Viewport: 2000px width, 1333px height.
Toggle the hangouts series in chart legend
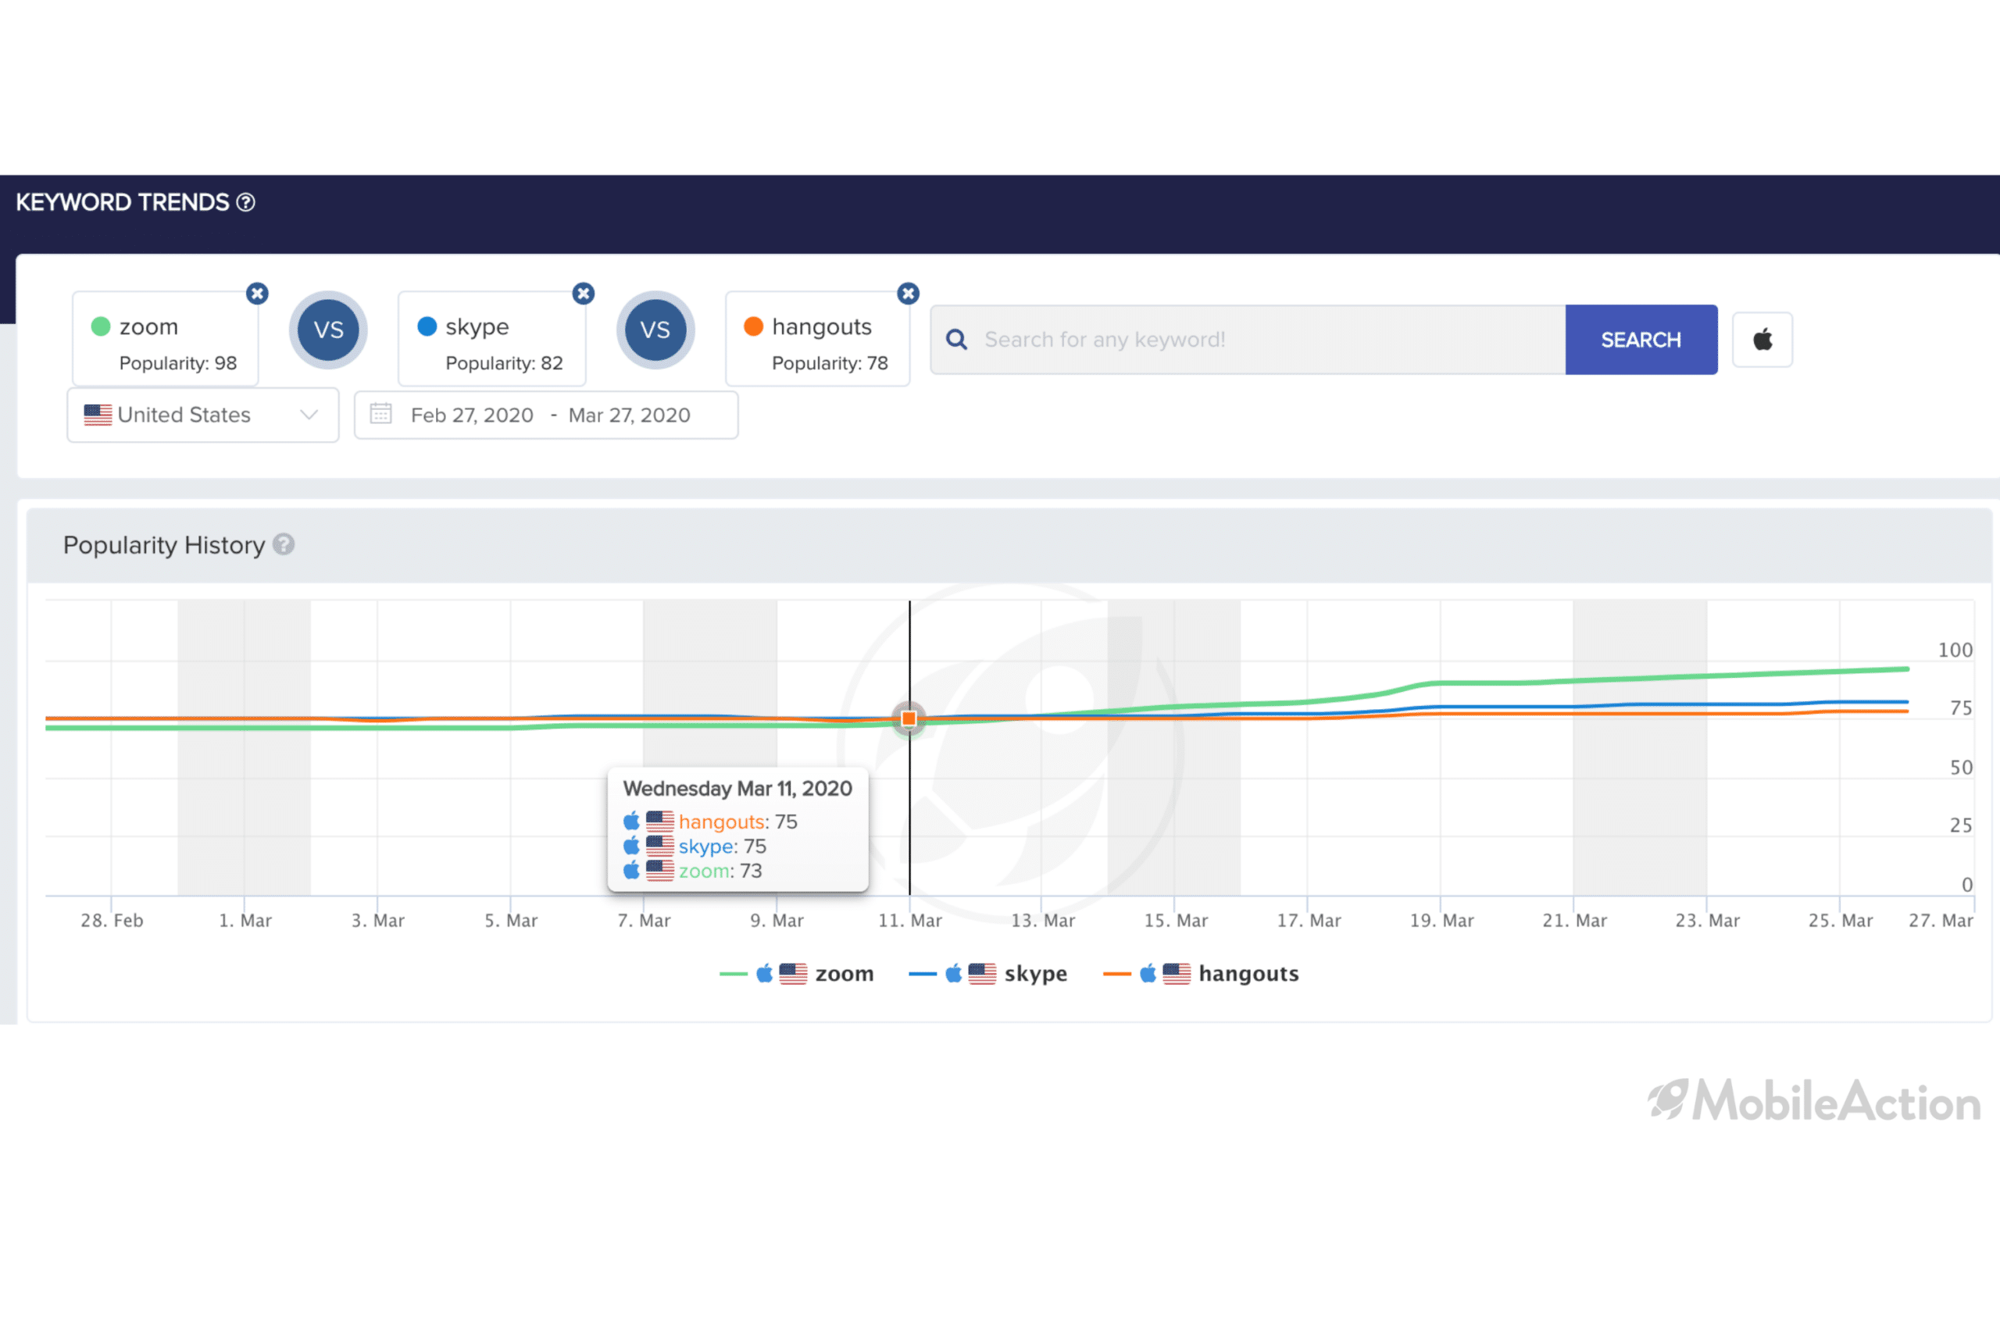tap(1201, 974)
